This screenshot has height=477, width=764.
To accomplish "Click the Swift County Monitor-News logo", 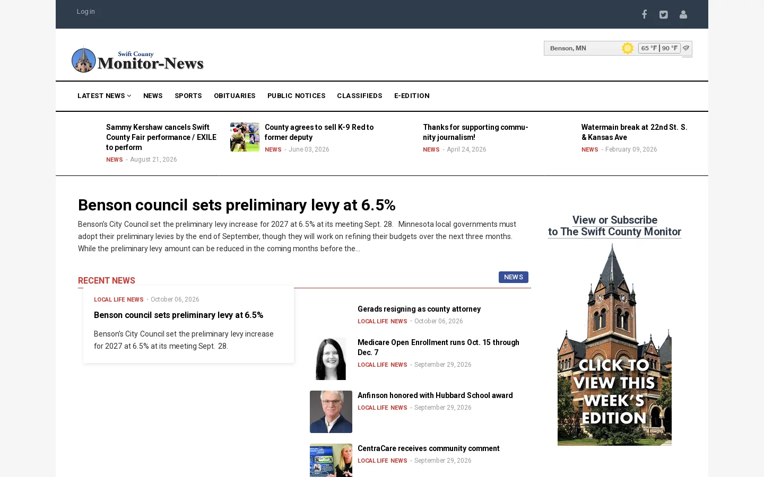I will [138, 59].
